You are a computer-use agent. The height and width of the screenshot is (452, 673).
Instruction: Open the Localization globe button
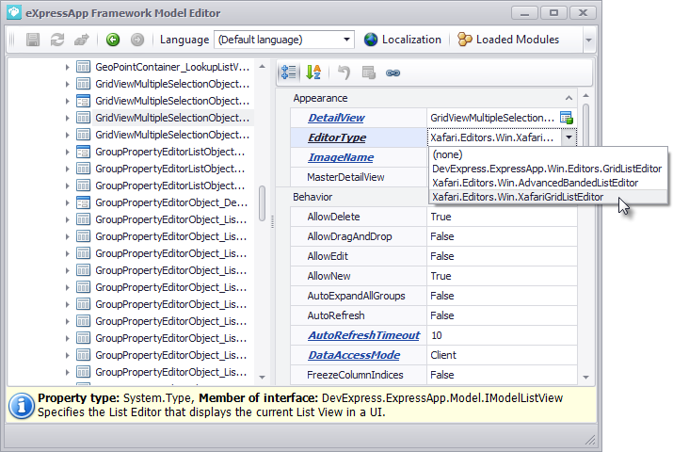[x=403, y=40]
